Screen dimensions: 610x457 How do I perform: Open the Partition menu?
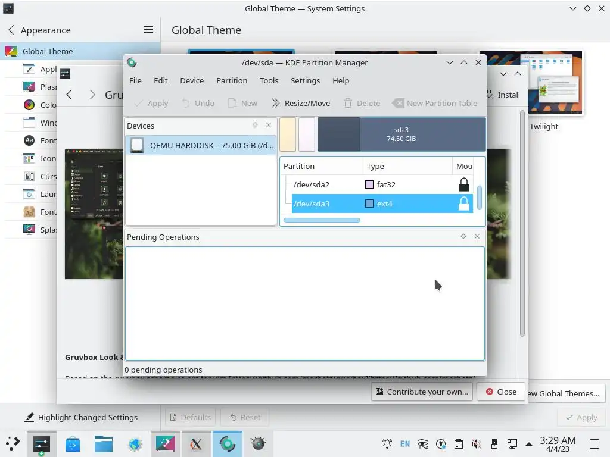(232, 80)
